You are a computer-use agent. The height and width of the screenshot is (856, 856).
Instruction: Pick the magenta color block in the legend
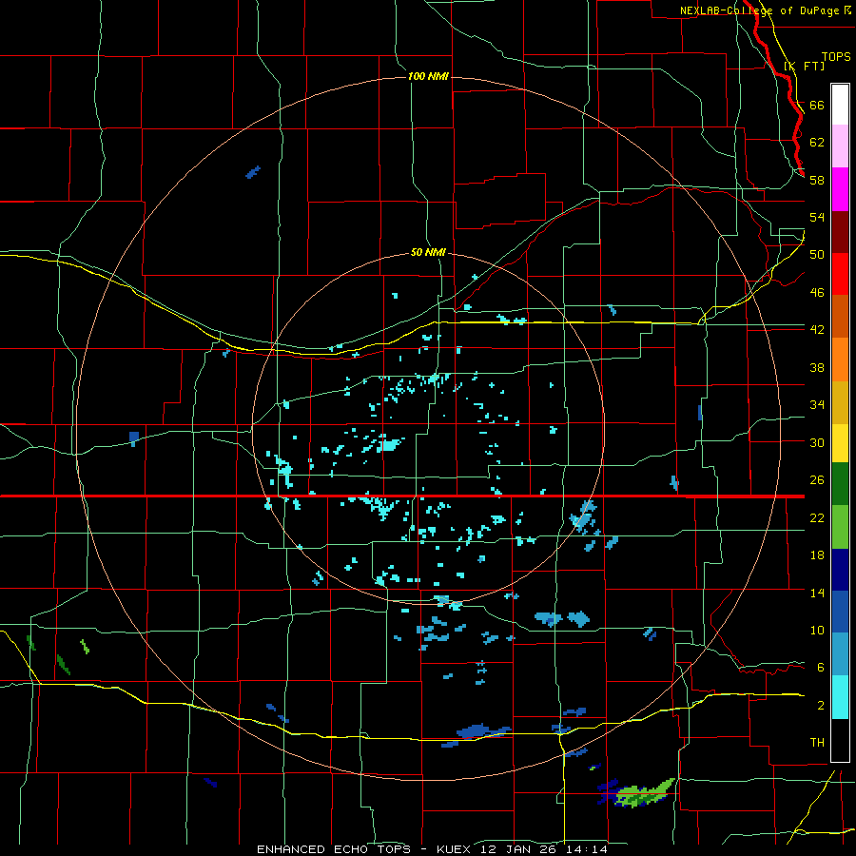coord(840,189)
